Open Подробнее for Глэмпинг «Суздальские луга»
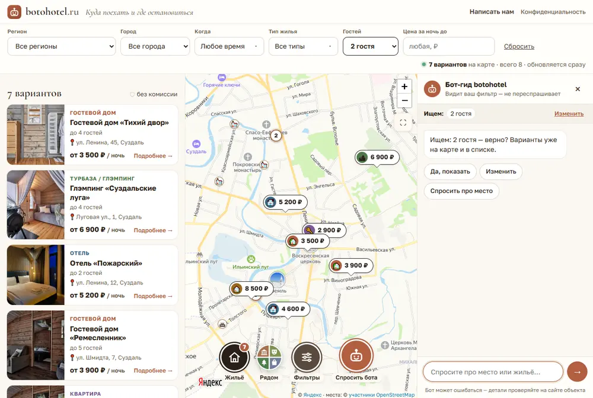 pos(153,230)
